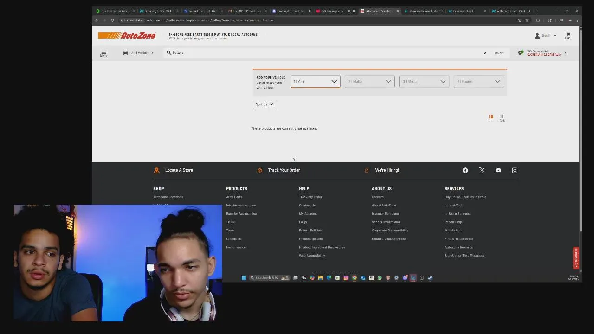Screen dimensions: 594x334
Task: Click the Track Your Order box icon
Action: (x=260, y=170)
